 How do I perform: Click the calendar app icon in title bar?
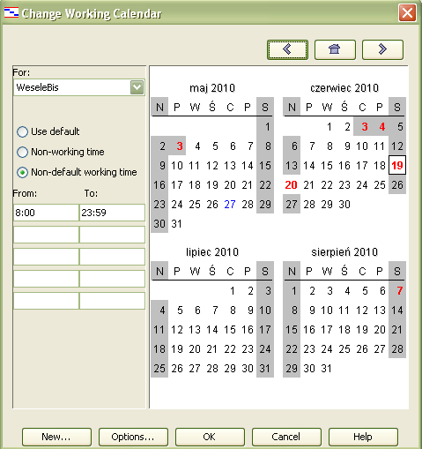coord(11,13)
